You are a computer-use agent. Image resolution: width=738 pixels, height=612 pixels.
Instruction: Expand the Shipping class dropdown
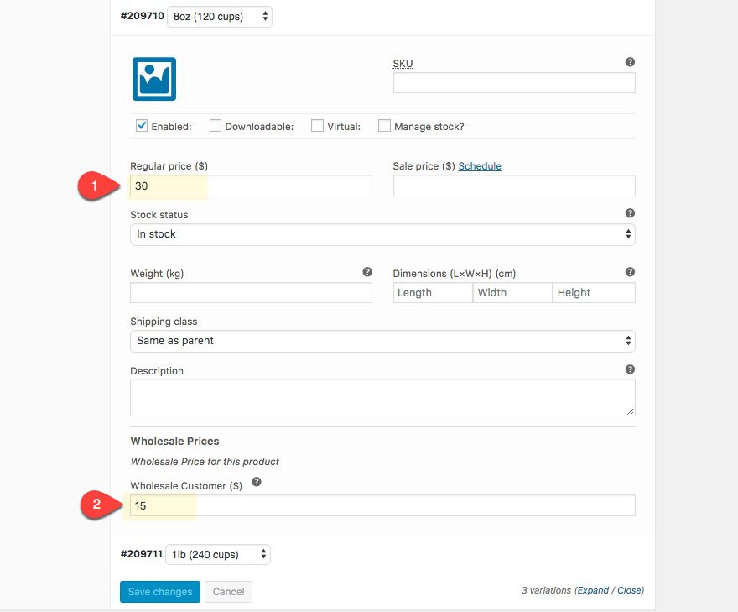click(x=382, y=341)
